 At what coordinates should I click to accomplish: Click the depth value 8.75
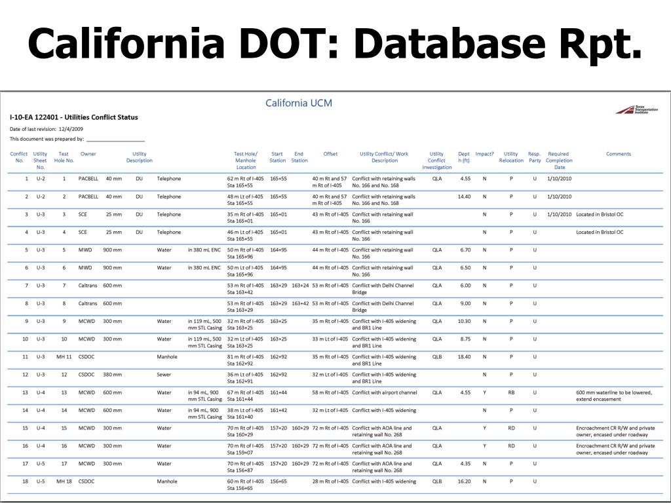(x=465, y=339)
